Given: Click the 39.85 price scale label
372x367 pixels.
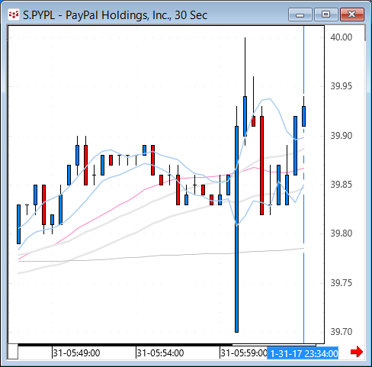Looking at the screenshot, I should 342,185.
